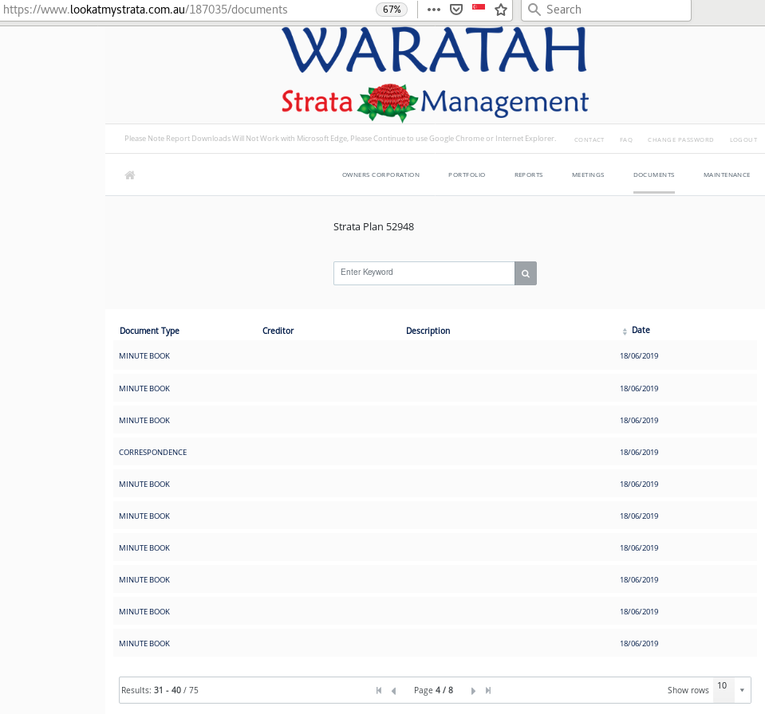Screen dimensions: 765x714
Task: Open the Portfolio menu
Action: click(x=467, y=175)
